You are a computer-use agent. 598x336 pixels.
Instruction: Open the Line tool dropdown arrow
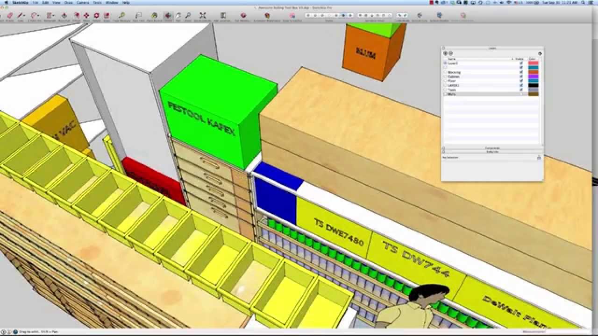[24, 15]
